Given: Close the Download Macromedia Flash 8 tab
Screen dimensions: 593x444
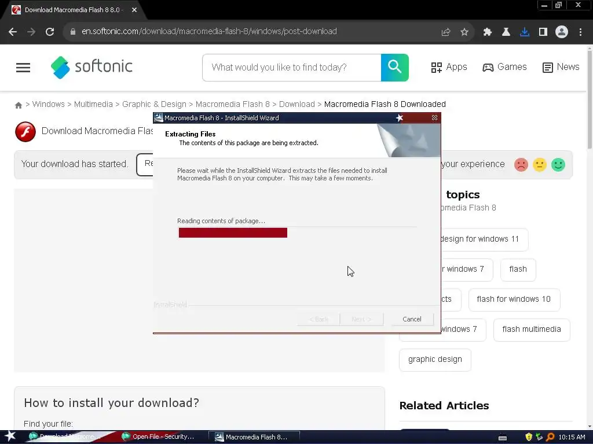Looking at the screenshot, I should point(134,10).
